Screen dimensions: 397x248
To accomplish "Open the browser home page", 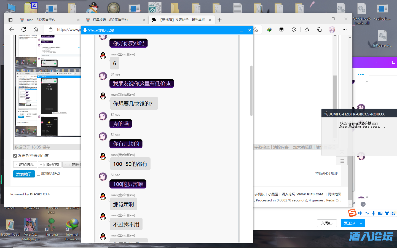I will (x=36, y=29).
